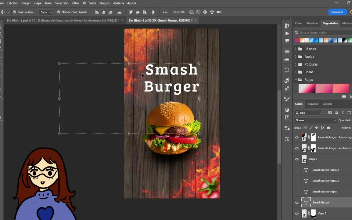Screen dimensions: 352x220
Task: Toggle Selec. autom. checkbox
Action: [x=15, y=12]
